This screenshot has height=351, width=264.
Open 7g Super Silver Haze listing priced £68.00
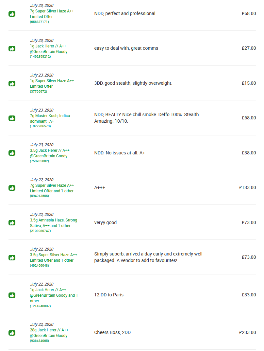52,14
